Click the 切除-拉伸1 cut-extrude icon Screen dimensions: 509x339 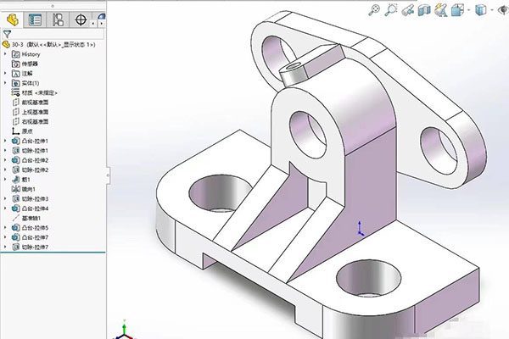16,151
